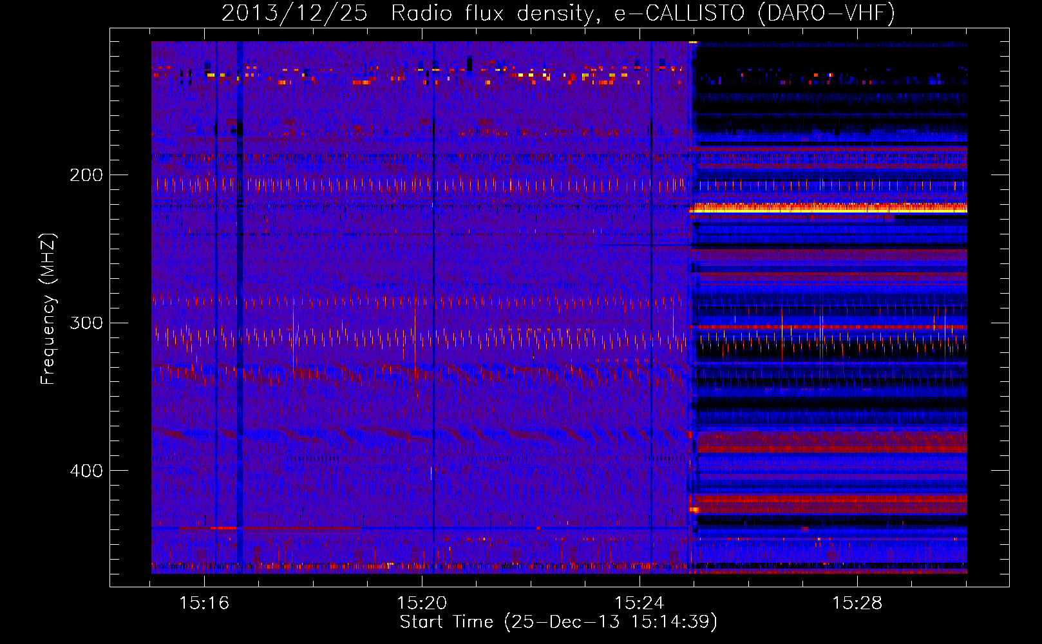Click the 15:28 time tick label
The image size is (1042, 644).
857,603
